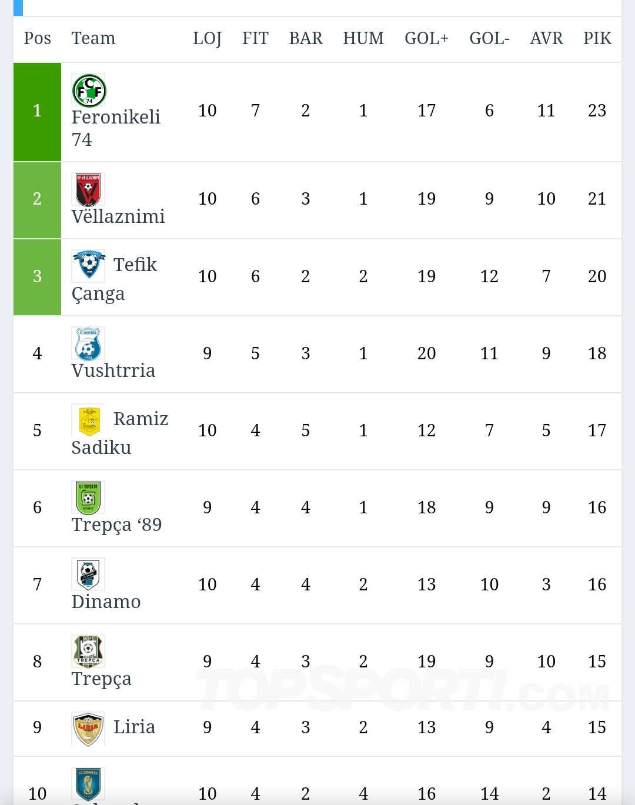The image size is (635, 805).
Task: Click the PIK column header
Action: click(597, 39)
